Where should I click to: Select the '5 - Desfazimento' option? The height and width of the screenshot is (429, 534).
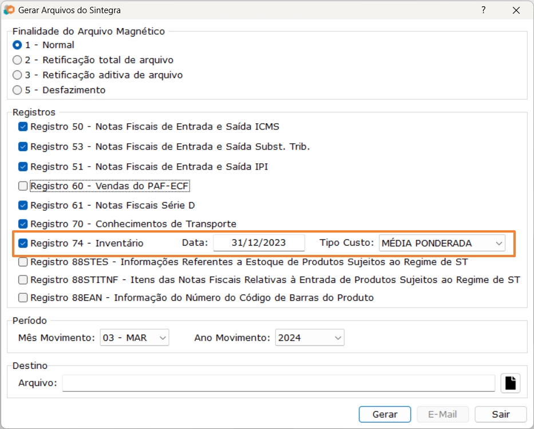coord(17,90)
